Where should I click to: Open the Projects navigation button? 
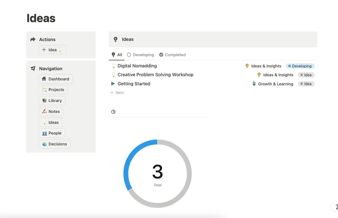coord(53,89)
